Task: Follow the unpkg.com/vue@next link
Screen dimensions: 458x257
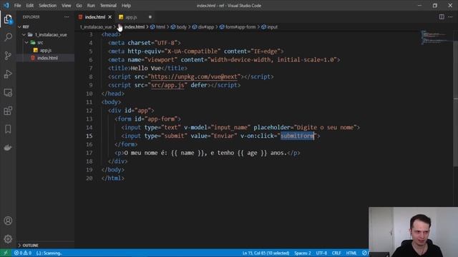Action: (x=194, y=76)
